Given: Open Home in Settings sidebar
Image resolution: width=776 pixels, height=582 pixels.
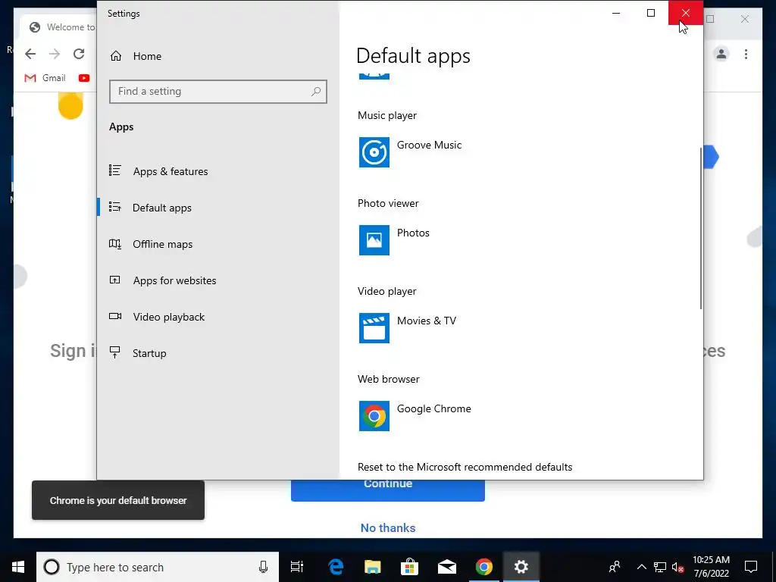Looking at the screenshot, I should 136,56.
